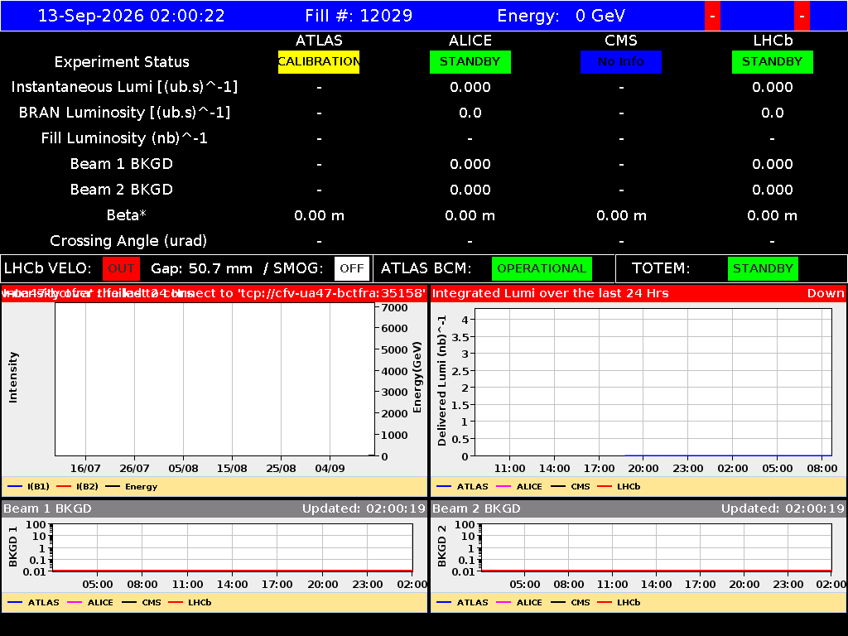Image resolution: width=848 pixels, height=636 pixels.
Task: Click the Instantaneous Lumi row label
Action: (x=124, y=87)
